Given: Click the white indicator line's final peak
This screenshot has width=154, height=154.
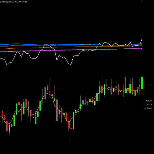Looking at the screenshot, I should coord(142,39).
